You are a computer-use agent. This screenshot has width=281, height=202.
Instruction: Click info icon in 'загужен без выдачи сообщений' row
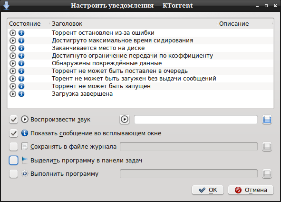click(x=21, y=79)
